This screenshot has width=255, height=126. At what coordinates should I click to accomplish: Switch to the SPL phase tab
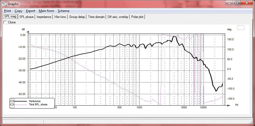pos(26,17)
